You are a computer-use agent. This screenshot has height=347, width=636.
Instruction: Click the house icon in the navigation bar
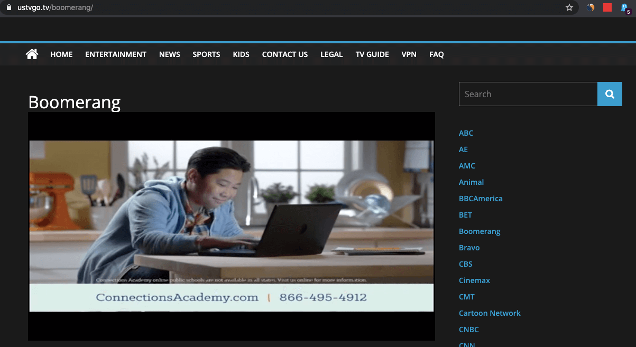point(32,54)
